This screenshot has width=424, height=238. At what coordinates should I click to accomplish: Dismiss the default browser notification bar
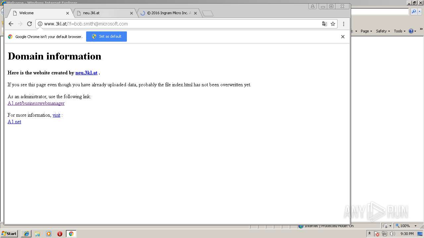(x=343, y=37)
